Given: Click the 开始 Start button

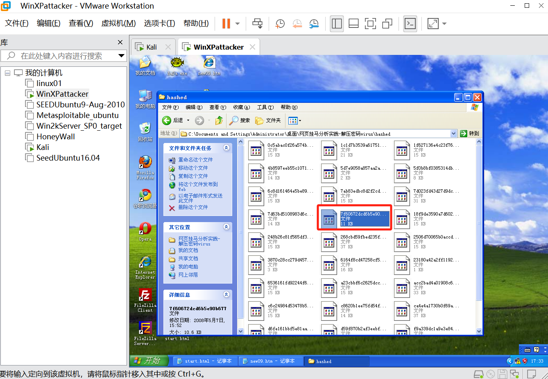Looking at the screenshot, I should (x=149, y=361).
